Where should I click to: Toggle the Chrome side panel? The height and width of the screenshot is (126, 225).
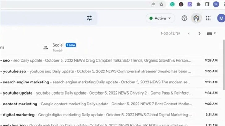click(x=207, y=4)
